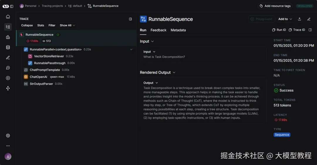317x165 pixels.
Task: Click the RunnableSequence breadcrumb
Action: pos(103,6)
